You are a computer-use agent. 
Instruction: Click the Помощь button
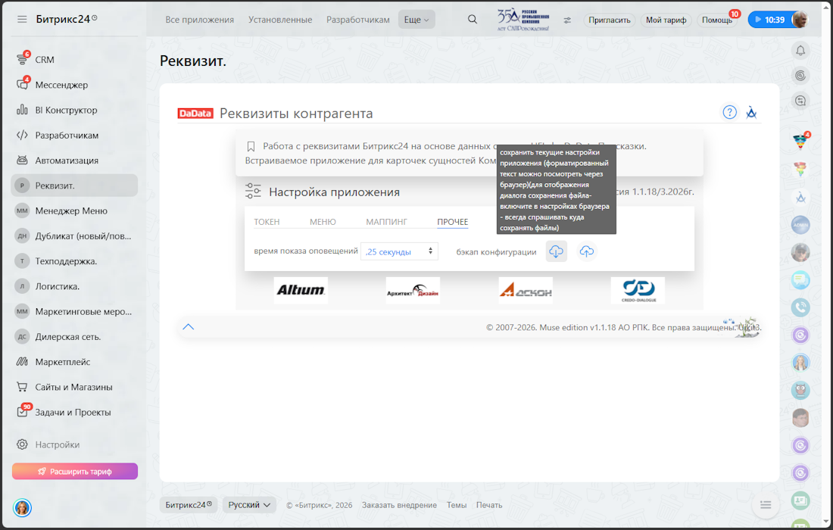coord(717,20)
